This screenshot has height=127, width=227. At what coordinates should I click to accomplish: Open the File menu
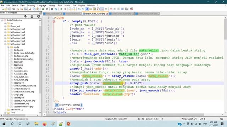pos(2,6)
